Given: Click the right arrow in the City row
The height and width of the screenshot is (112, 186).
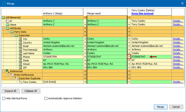Looking at the screenshot, I should tap(85, 39).
